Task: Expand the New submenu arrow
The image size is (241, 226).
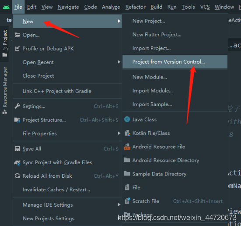Action: pos(119,21)
